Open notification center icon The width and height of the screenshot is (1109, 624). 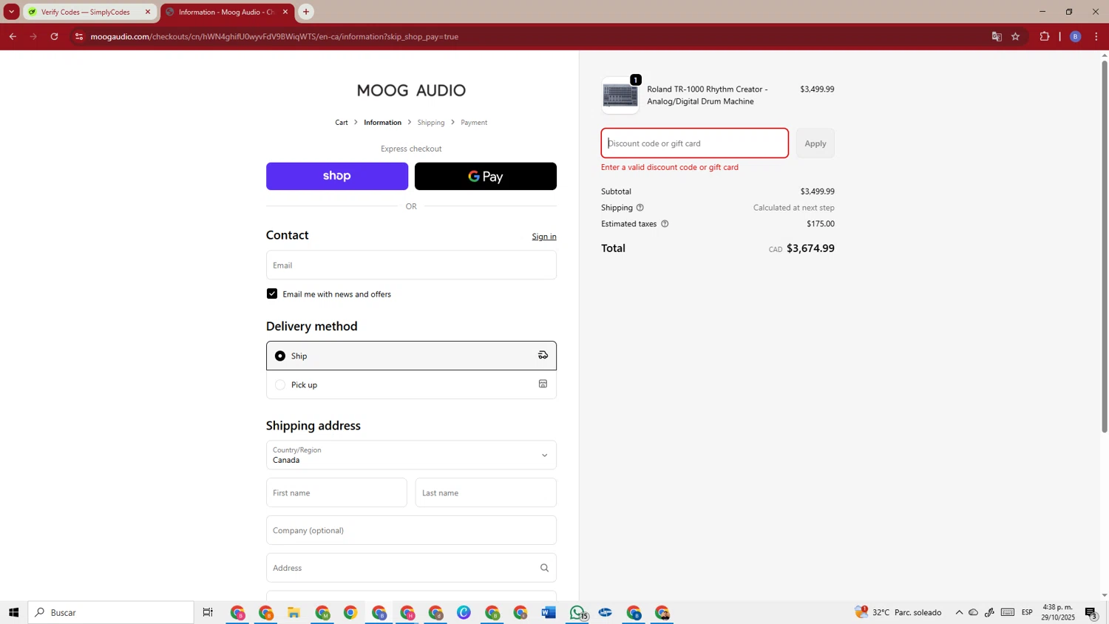click(1091, 612)
